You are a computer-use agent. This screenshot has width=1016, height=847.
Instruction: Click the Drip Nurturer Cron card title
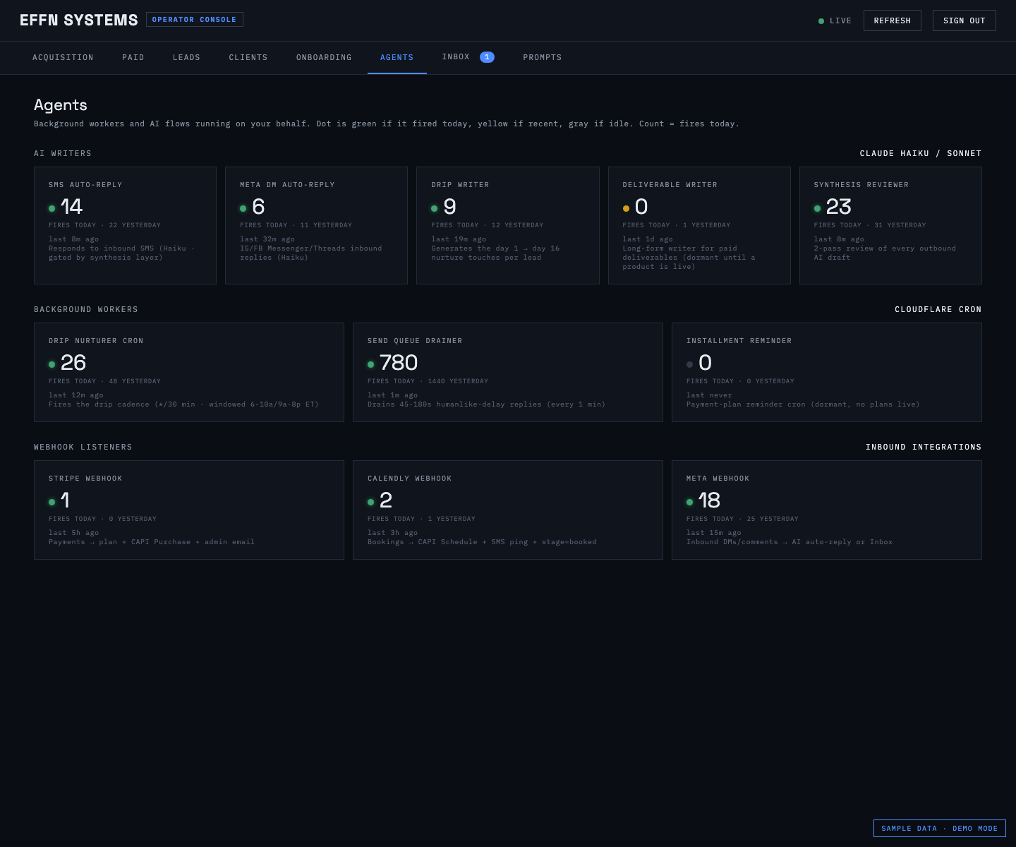[96, 341]
